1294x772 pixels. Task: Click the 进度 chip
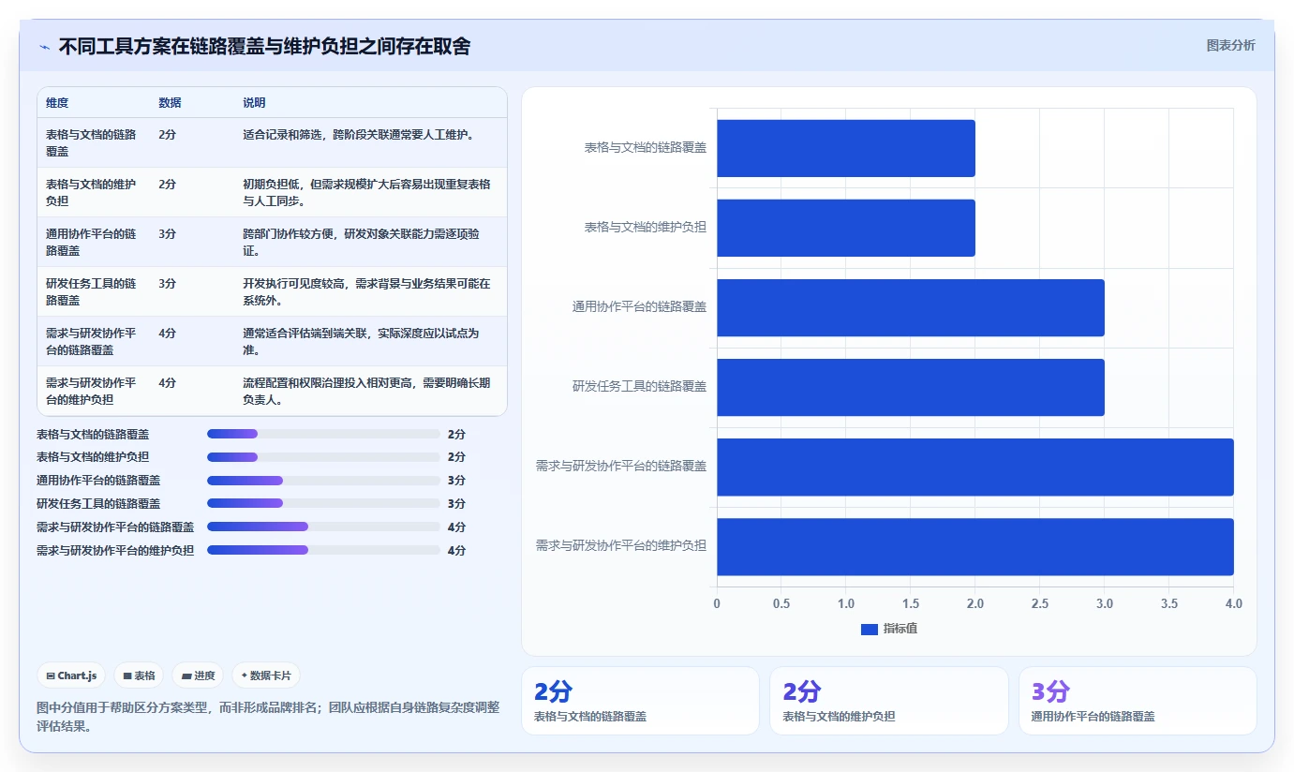tap(198, 675)
